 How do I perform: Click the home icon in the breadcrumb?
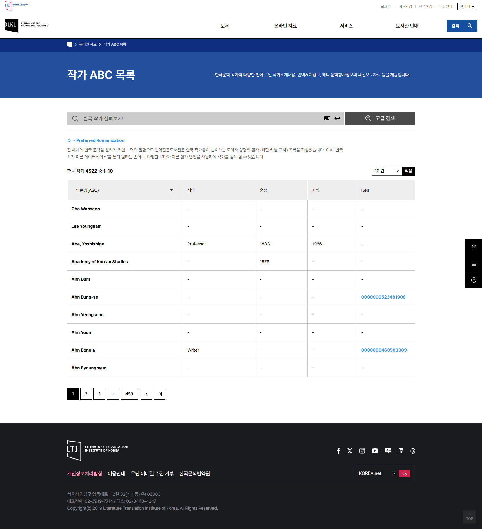tap(70, 44)
